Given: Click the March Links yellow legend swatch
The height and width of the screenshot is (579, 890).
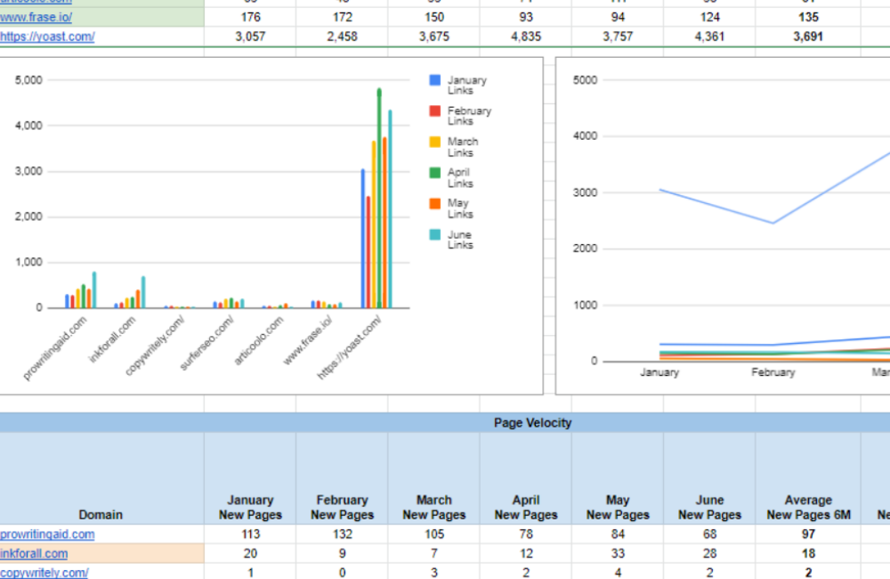Looking at the screenshot, I should 435,142.
